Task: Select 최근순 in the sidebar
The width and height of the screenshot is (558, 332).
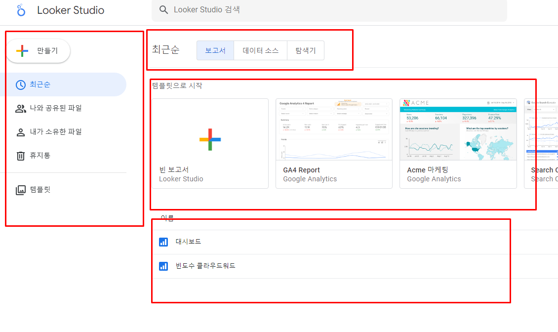Action: (63, 84)
